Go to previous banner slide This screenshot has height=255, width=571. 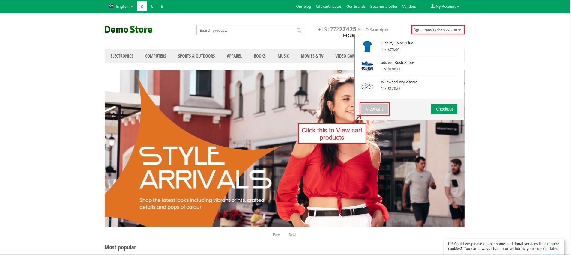point(276,235)
